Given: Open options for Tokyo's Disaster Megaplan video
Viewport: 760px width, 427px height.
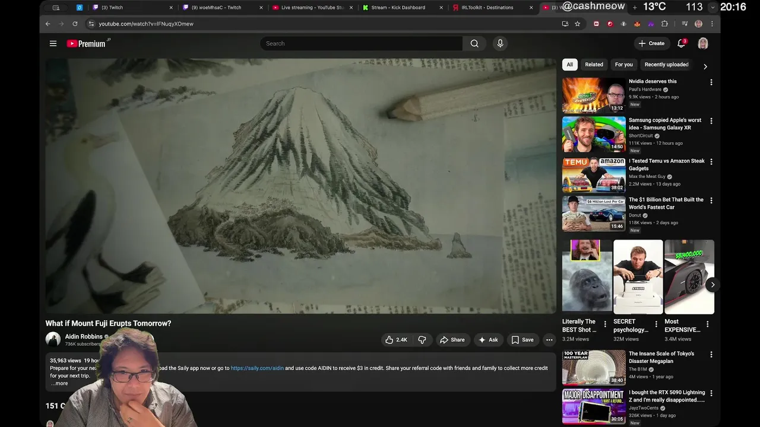Looking at the screenshot, I should point(711,355).
